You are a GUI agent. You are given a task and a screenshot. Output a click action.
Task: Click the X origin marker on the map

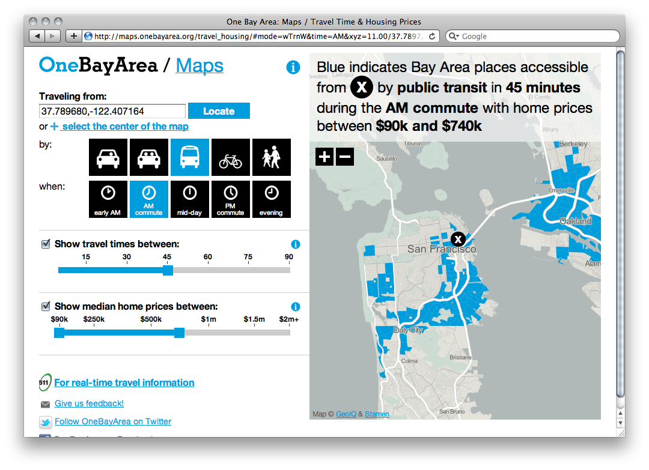pyautogui.click(x=458, y=239)
